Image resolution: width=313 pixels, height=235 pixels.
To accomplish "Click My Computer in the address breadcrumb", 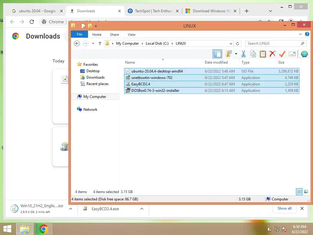I will (x=127, y=43).
